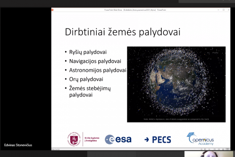Image resolution: width=235 pixels, height=157 pixels.
Task: Open the participant video thumbnail at bottom right
Action: [x=209, y=154]
